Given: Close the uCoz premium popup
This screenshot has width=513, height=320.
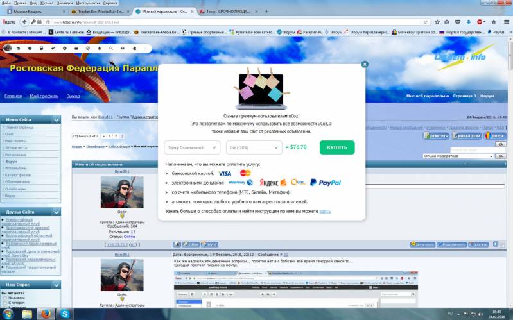Looking at the screenshot, I should [365, 64].
